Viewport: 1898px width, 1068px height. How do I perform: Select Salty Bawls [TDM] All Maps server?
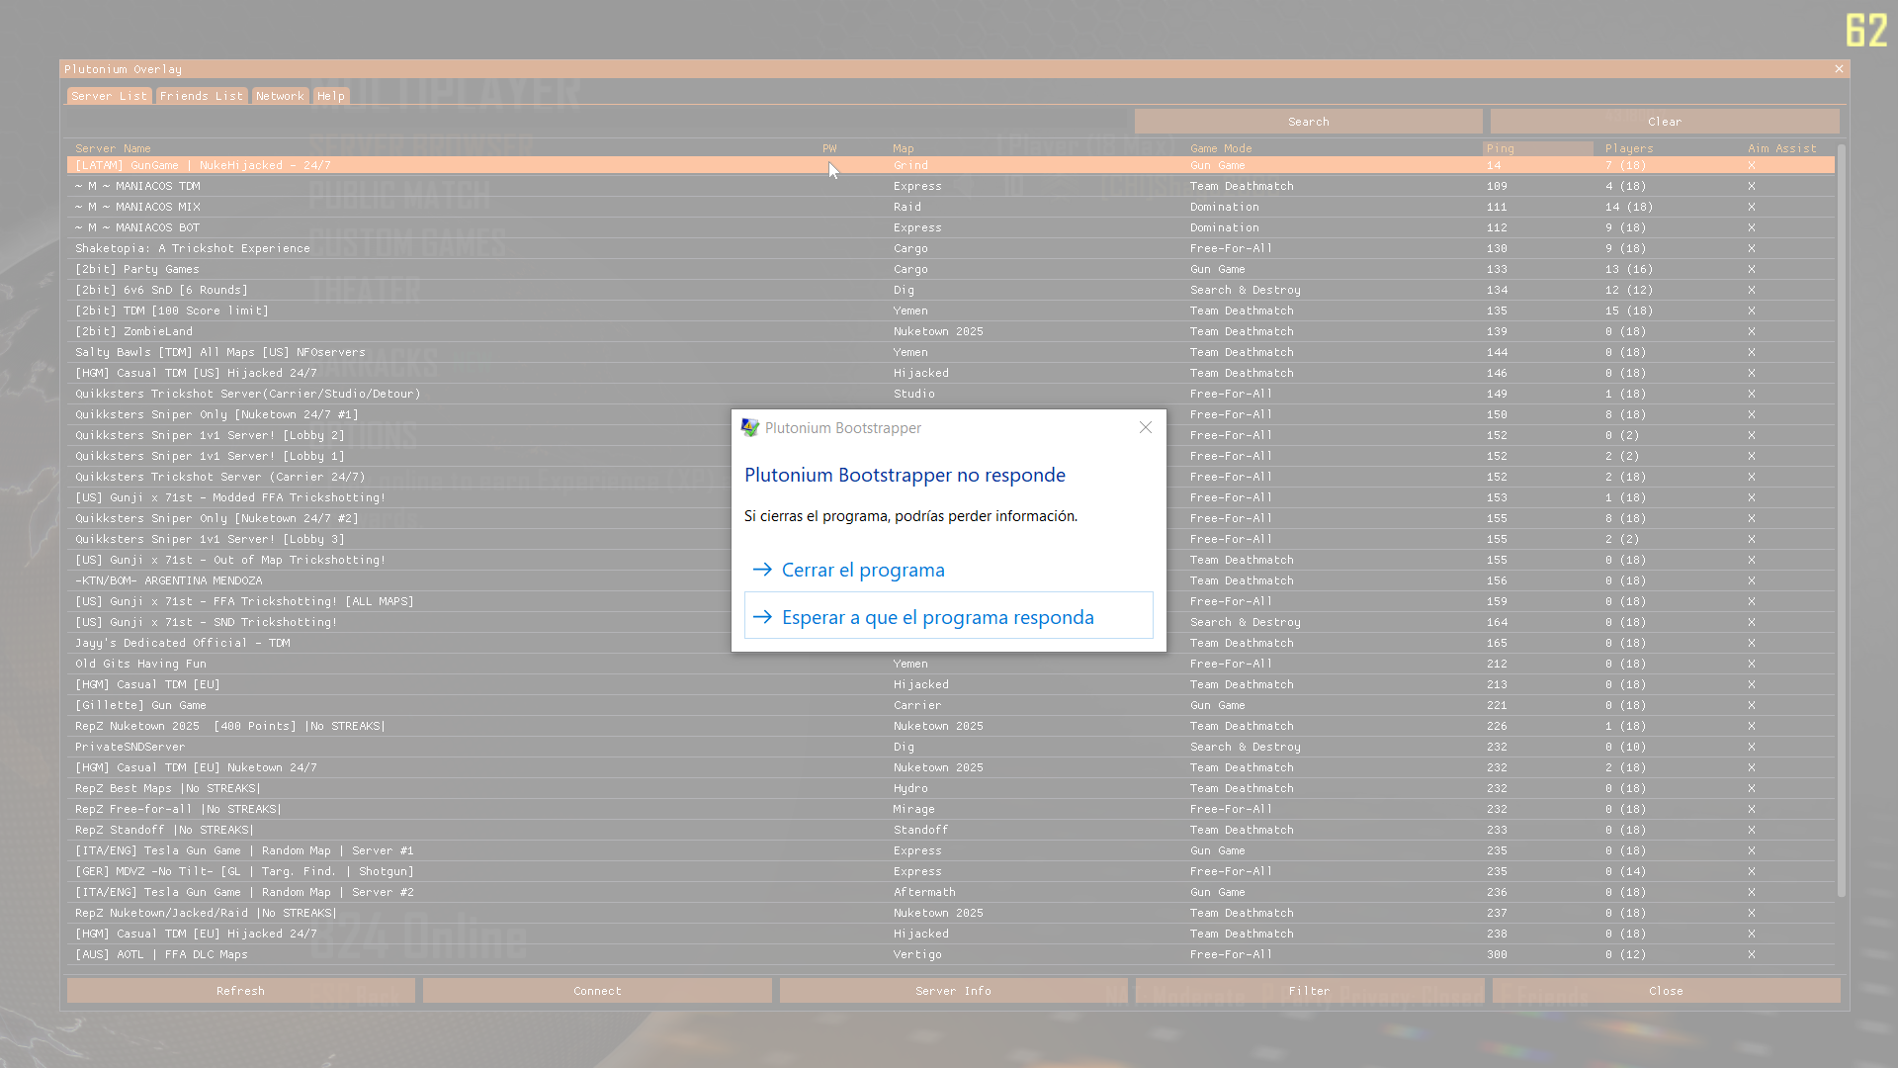click(950, 352)
